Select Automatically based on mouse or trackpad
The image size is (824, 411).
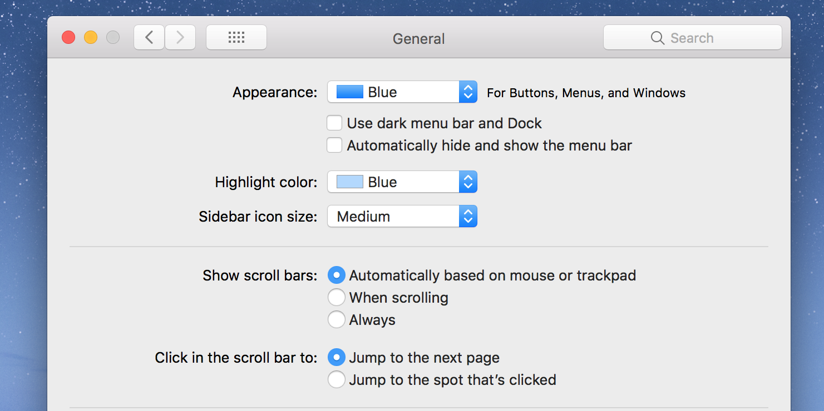(336, 275)
